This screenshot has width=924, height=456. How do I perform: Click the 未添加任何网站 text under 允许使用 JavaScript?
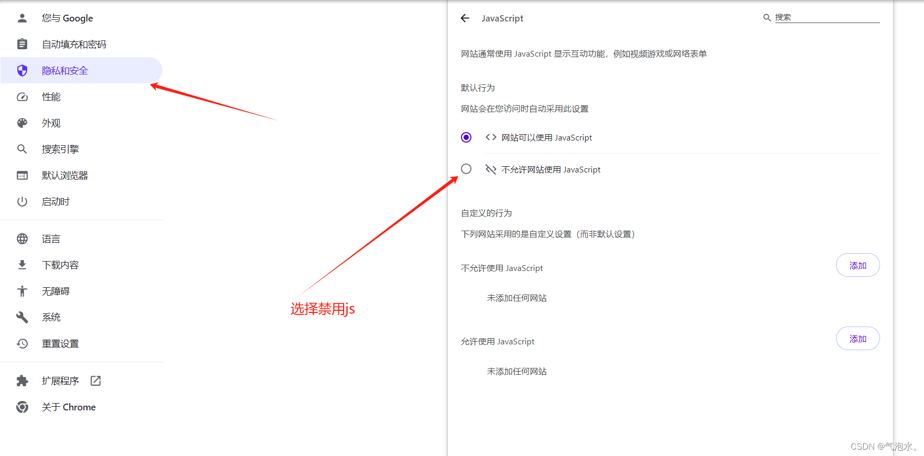pos(516,371)
